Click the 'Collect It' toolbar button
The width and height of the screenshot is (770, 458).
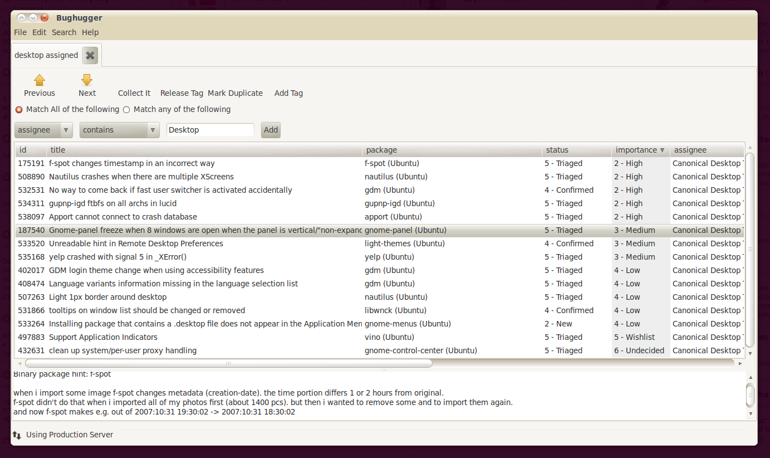[134, 93]
